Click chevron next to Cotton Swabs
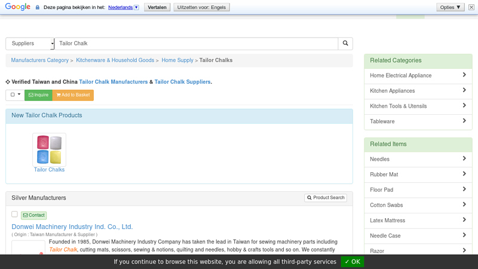The width and height of the screenshot is (478, 269). click(x=464, y=204)
